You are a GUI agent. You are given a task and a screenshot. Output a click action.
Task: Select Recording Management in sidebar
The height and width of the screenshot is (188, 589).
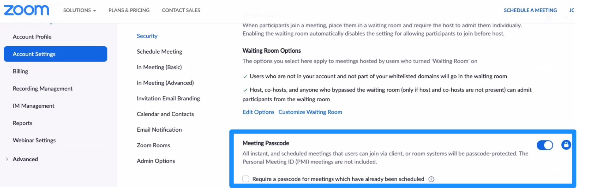(x=43, y=88)
